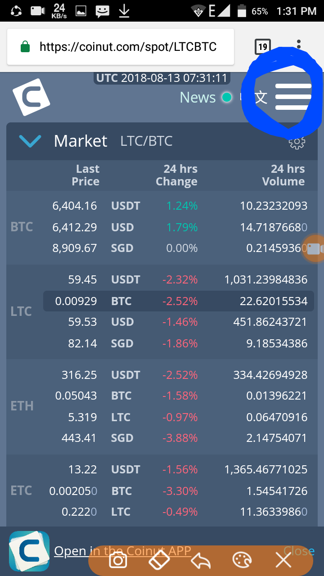Viewport: 324px width, 576px height.
Task: Open browser three-dot overflow menu
Action: [x=299, y=46]
